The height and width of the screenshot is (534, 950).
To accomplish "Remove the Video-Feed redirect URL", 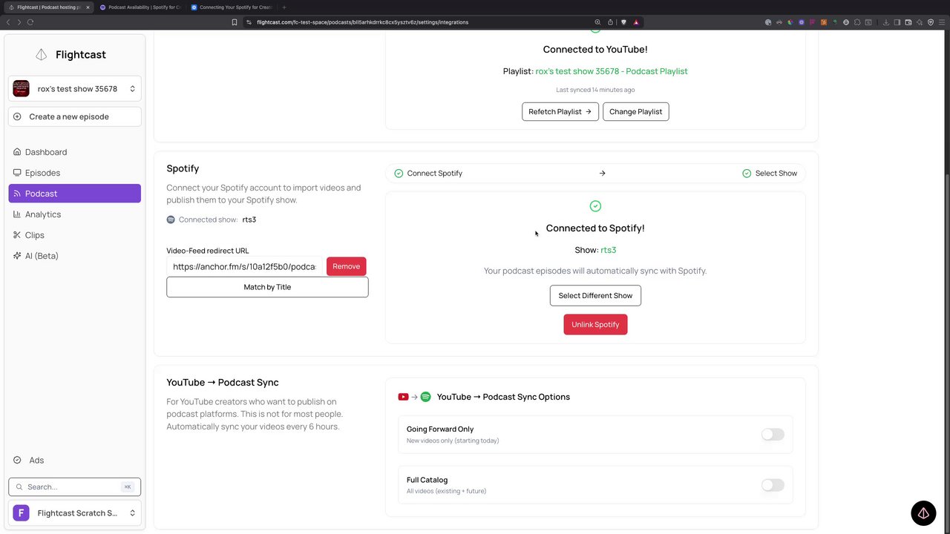I will (x=347, y=266).
